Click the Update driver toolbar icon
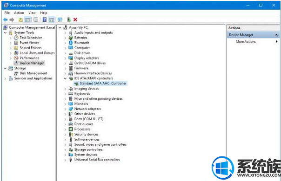This screenshot has height=181, width=281. (x=69, y=19)
